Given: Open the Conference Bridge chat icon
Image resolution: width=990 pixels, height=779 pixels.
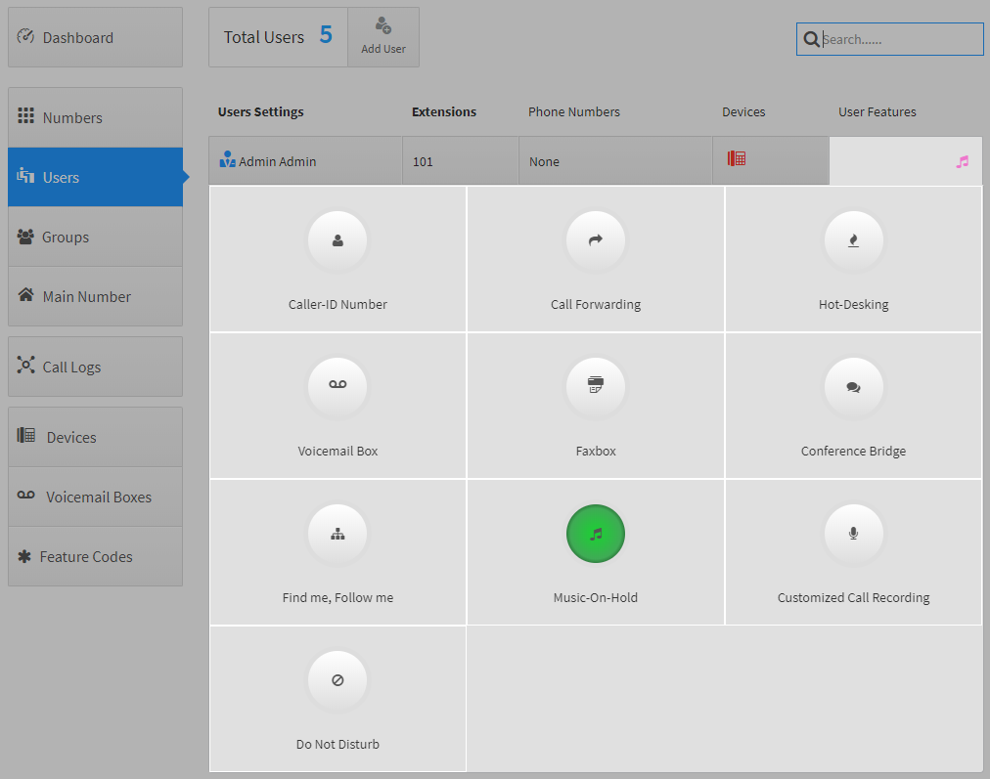Looking at the screenshot, I should pos(854,387).
